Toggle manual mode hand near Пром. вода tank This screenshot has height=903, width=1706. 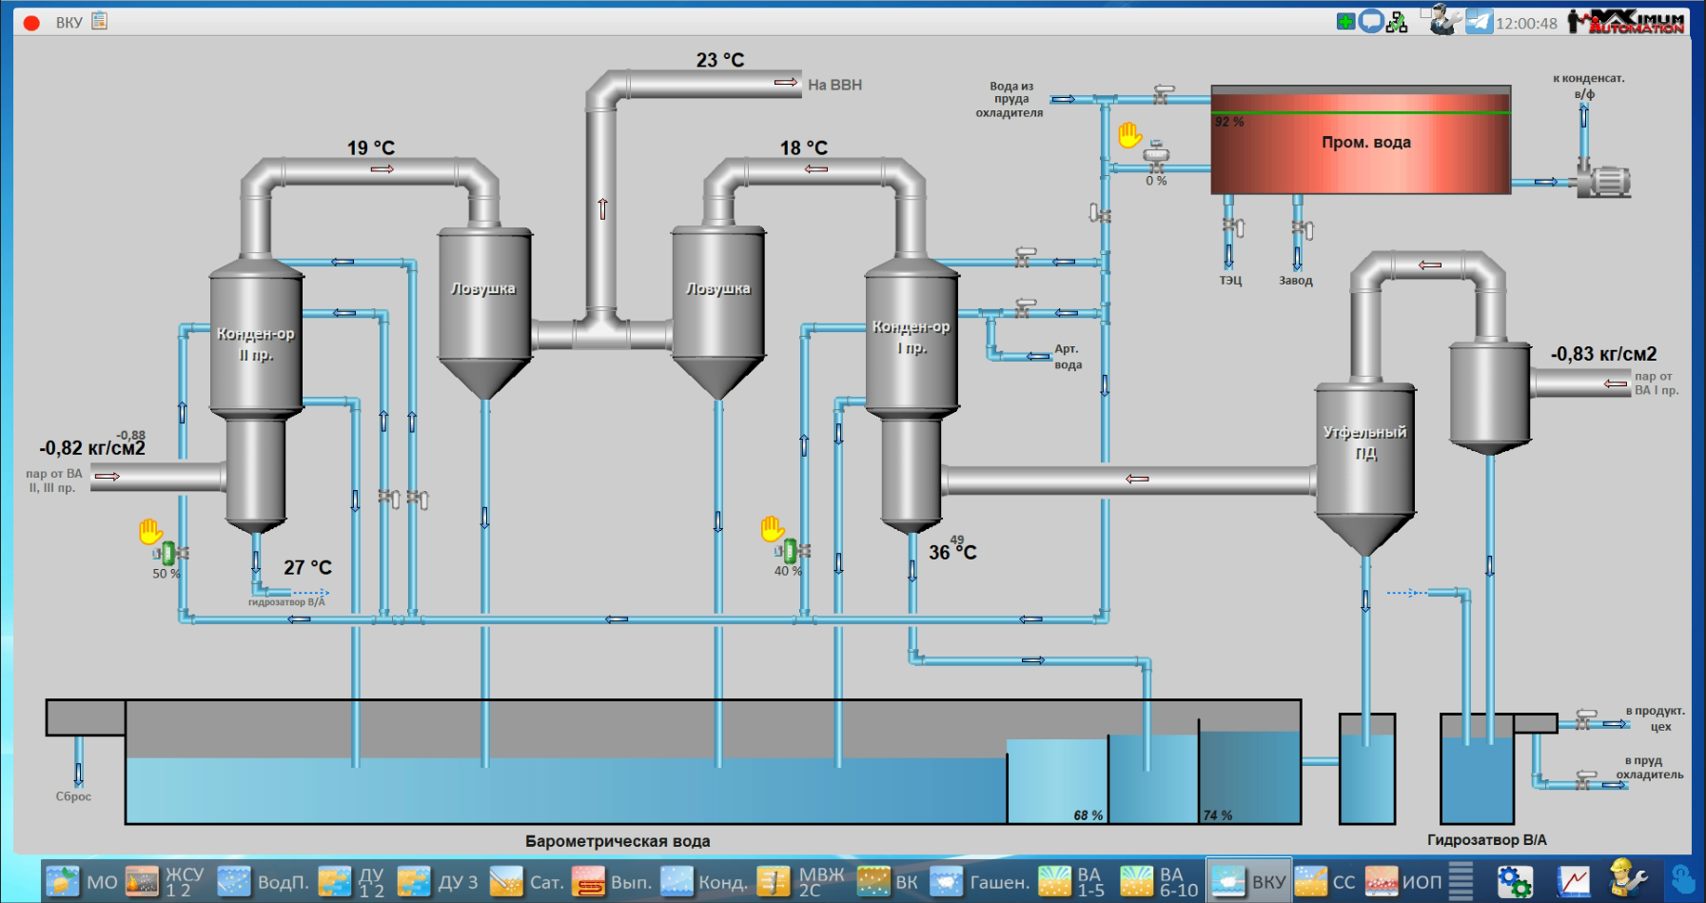[x=1129, y=135]
